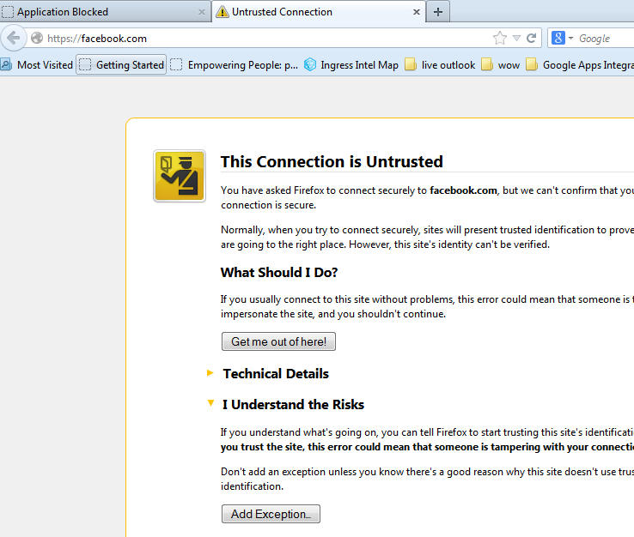The height and width of the screenshot is (537, 634).
Task: Click This Connection is Untrusted title
Action: click(332, 162)
